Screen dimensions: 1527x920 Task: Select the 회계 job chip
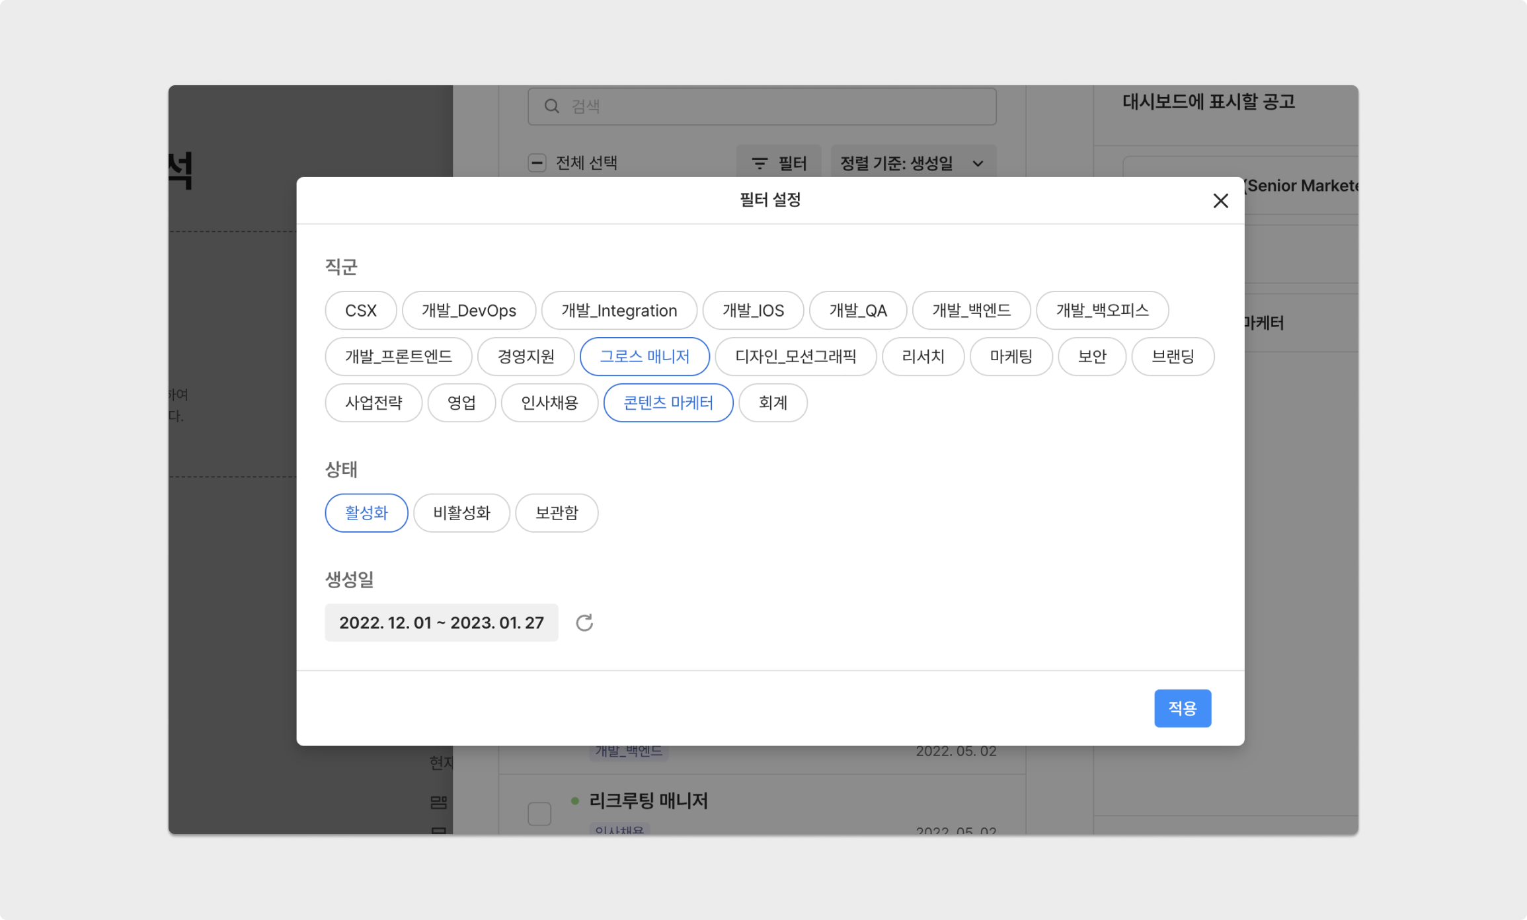click(x=773, y=403)
